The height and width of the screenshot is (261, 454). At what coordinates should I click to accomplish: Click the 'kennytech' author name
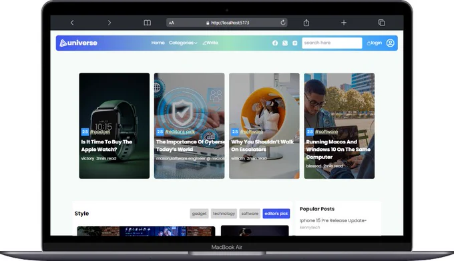(x=310, y=228)
